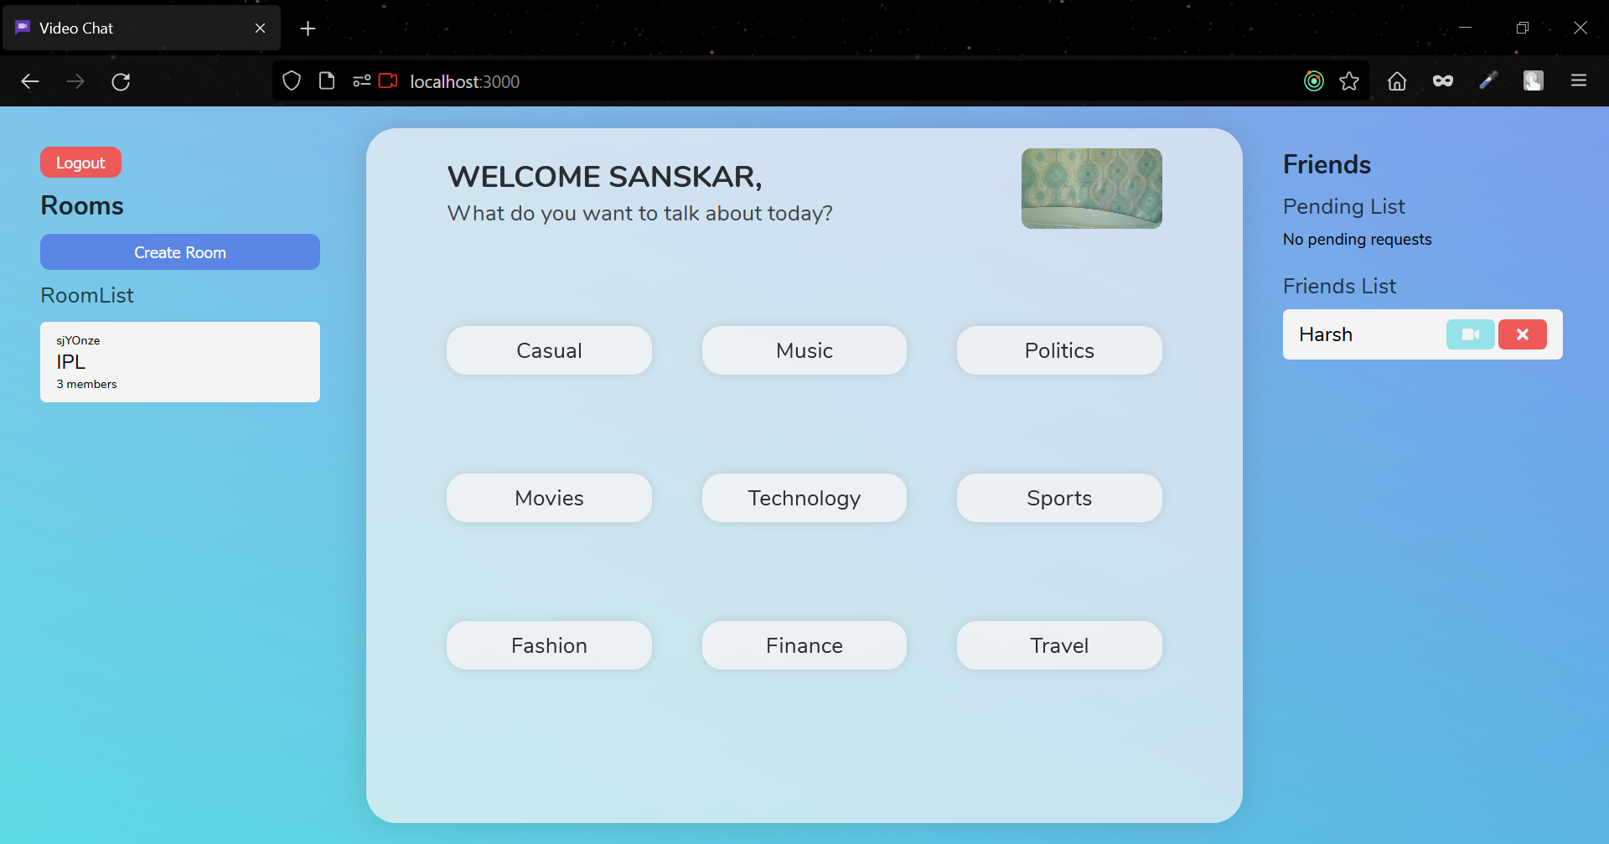Click the Create Room button
The width and height of the screenshot is (1609, 844).
click(x=180, y=252)
